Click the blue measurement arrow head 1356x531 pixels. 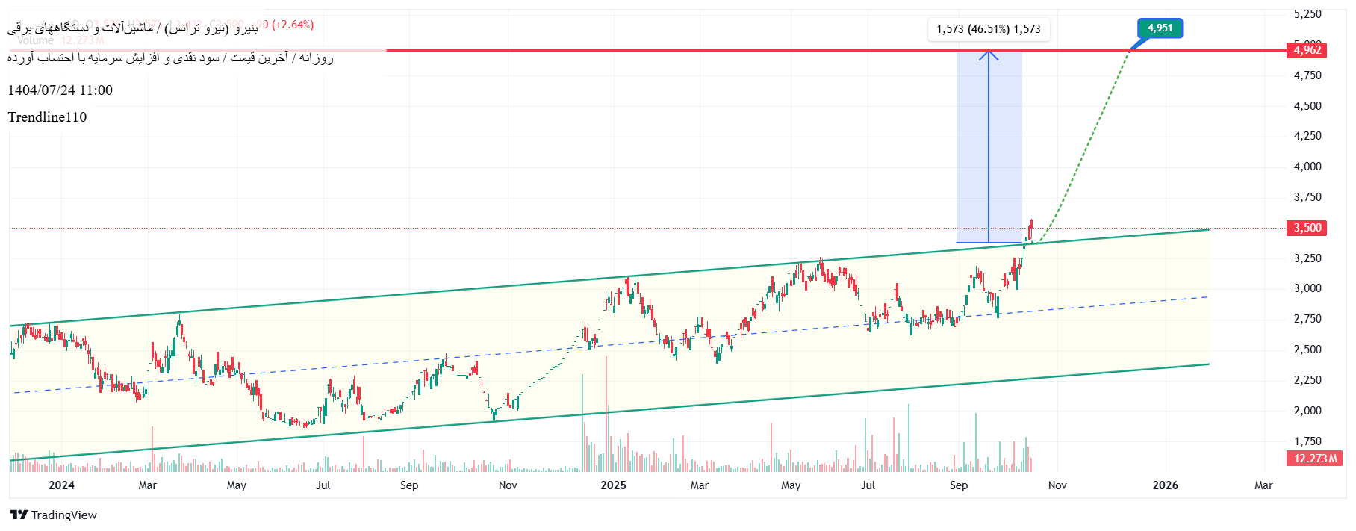(x=989, y=54)
